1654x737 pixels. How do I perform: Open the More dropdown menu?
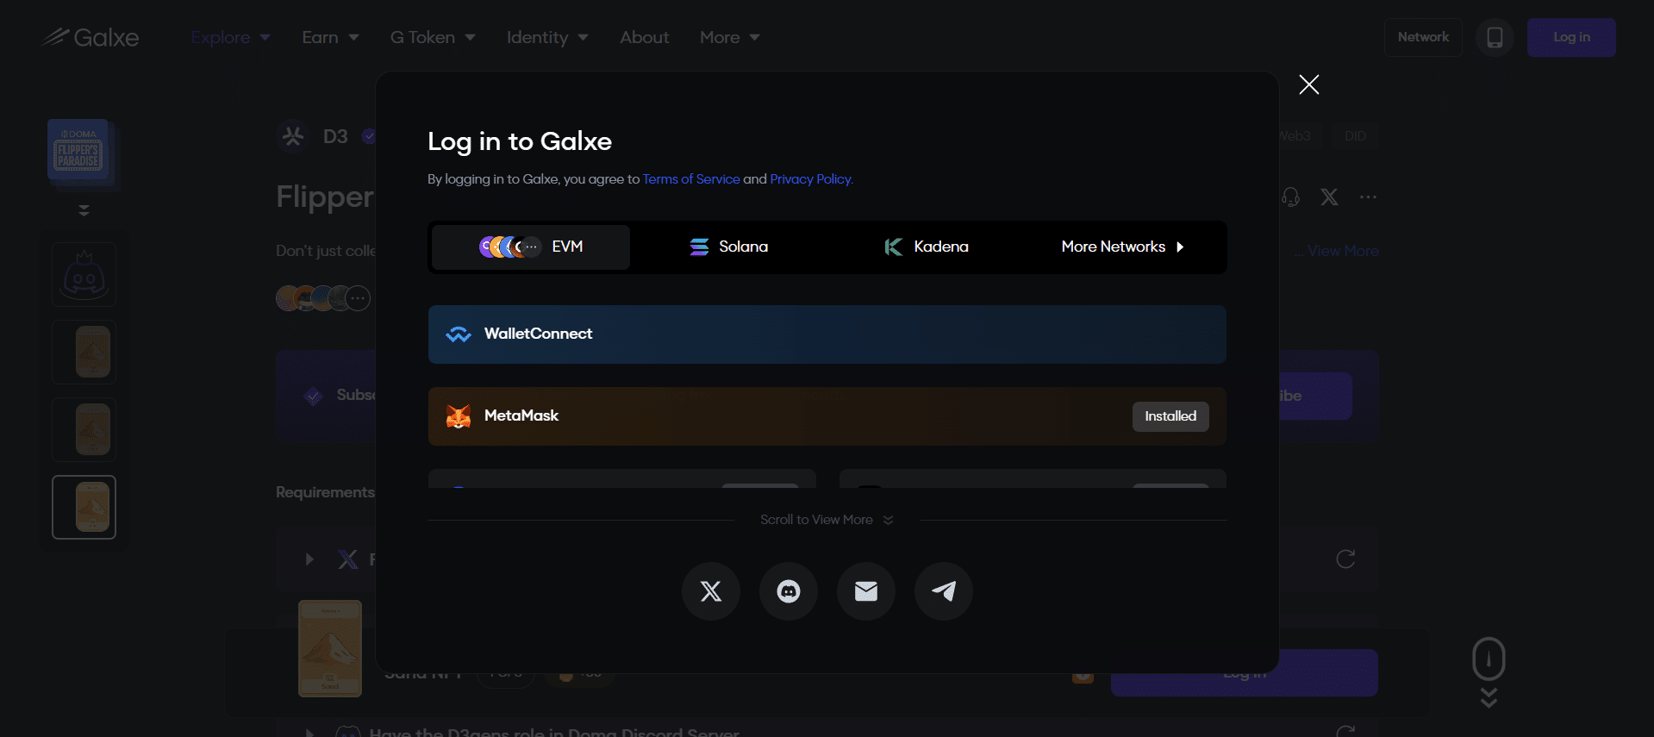pos(730,38)
